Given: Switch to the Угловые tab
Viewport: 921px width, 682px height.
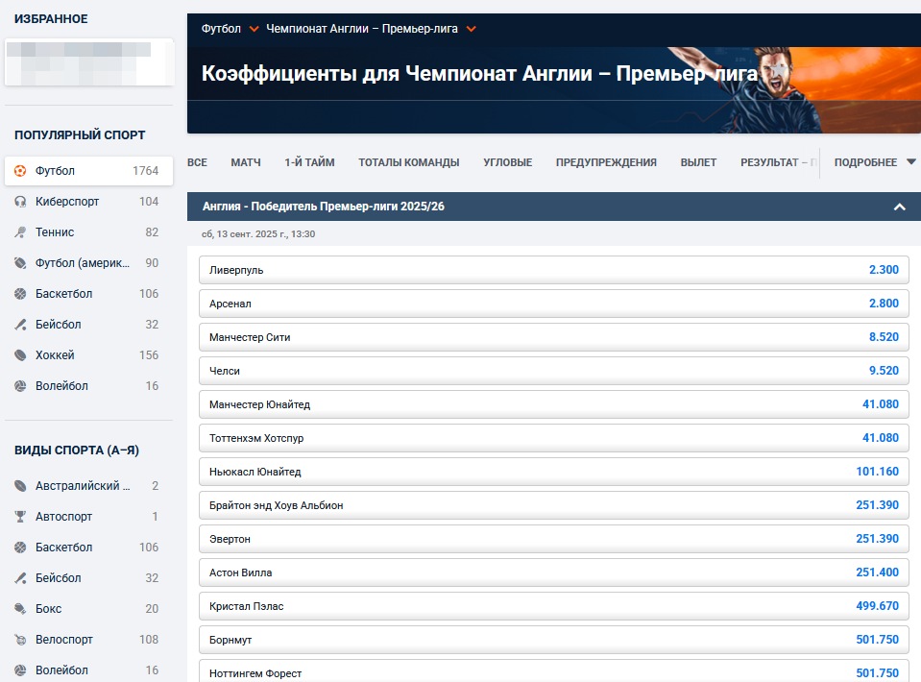Looking at the screenshot, I should point(507,162).
